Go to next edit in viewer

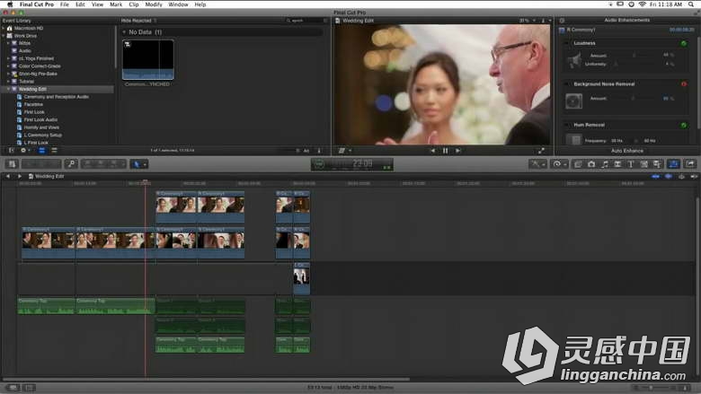[x=457, y=151]
